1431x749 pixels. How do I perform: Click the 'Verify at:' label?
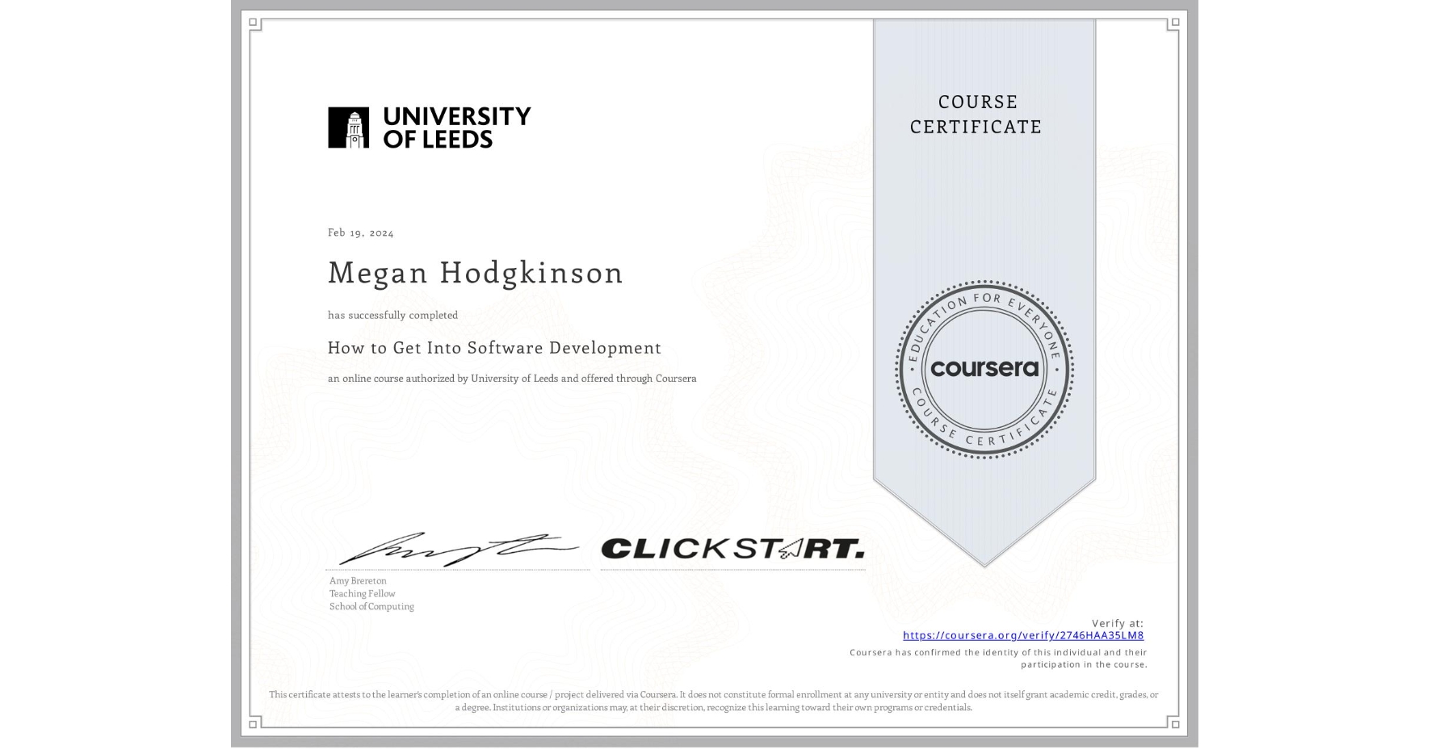1118,623
